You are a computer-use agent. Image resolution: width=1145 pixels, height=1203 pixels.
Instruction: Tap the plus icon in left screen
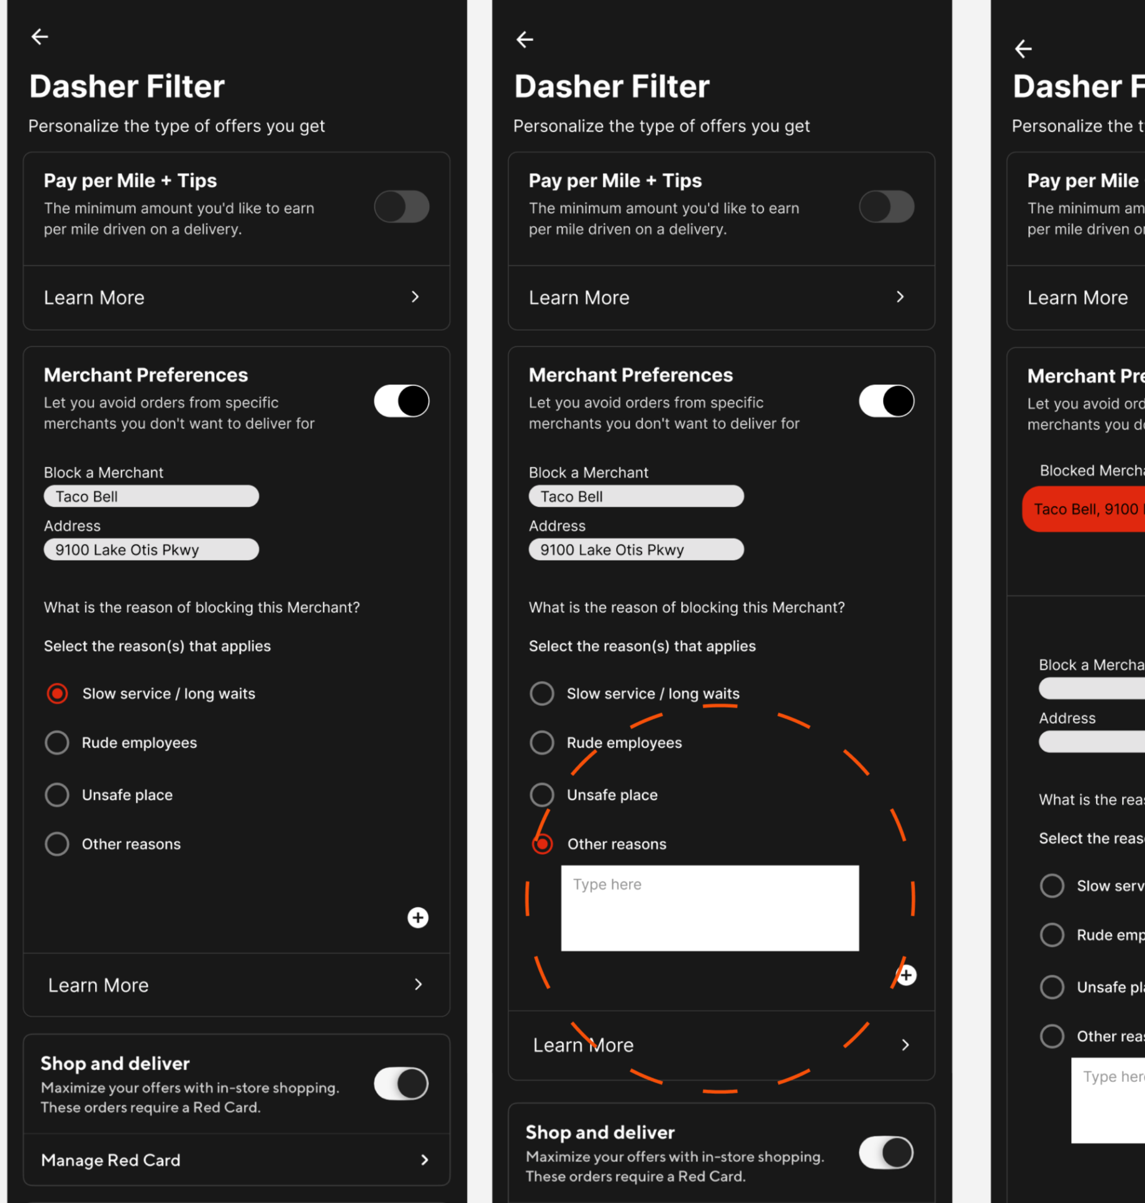[x=418, y=917]
